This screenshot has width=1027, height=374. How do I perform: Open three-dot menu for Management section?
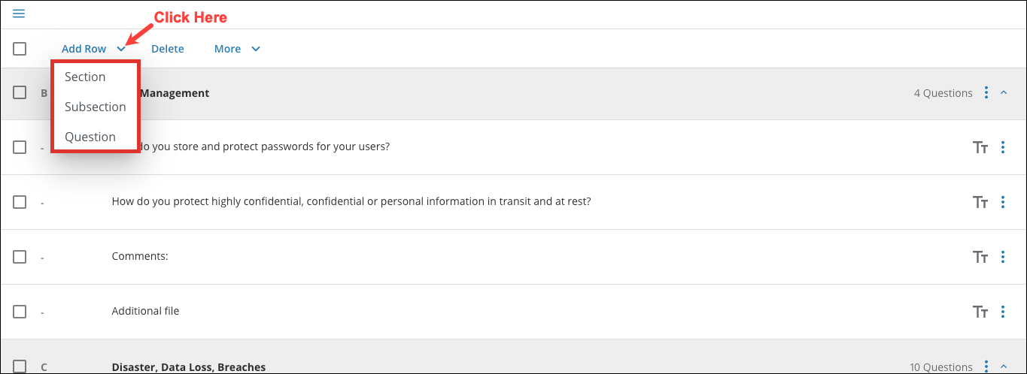pyautogui.click(x=986, y=93)
